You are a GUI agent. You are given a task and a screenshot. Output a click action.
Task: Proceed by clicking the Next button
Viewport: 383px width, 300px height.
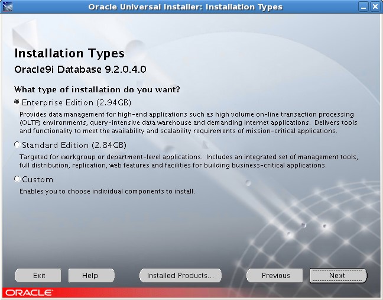tap(337, 276)
